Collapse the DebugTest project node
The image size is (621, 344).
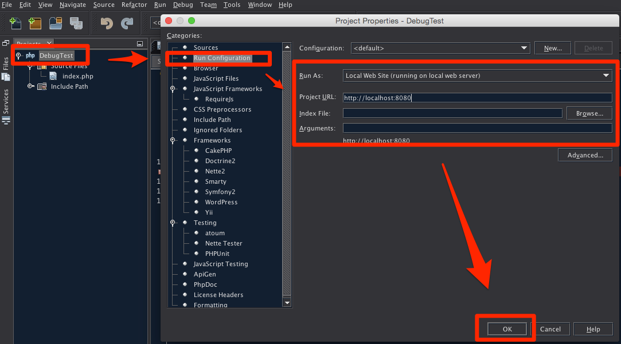[x=18, y=56]
